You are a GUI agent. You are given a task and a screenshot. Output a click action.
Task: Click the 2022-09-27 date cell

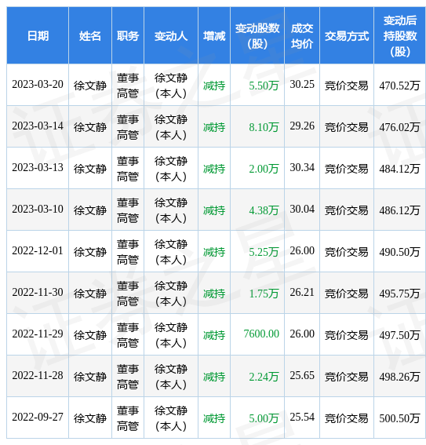(38, 418)
